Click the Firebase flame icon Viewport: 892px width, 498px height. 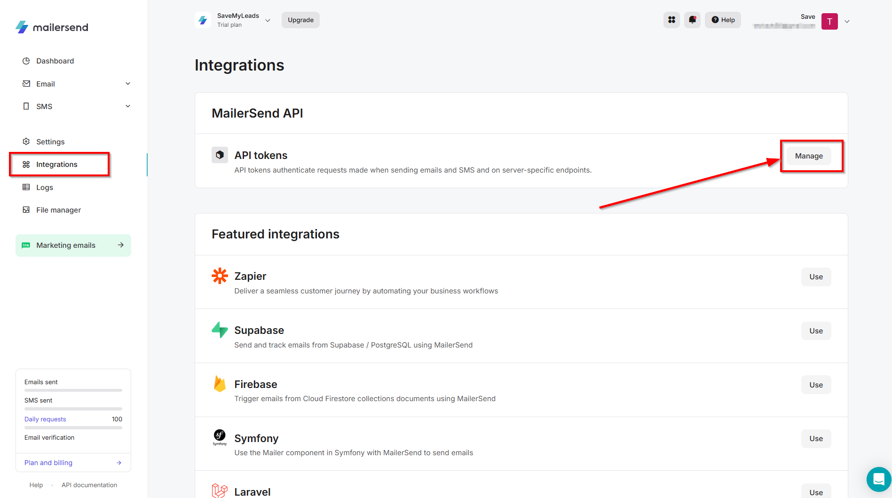pyautogui.click(x=220, y=384)
